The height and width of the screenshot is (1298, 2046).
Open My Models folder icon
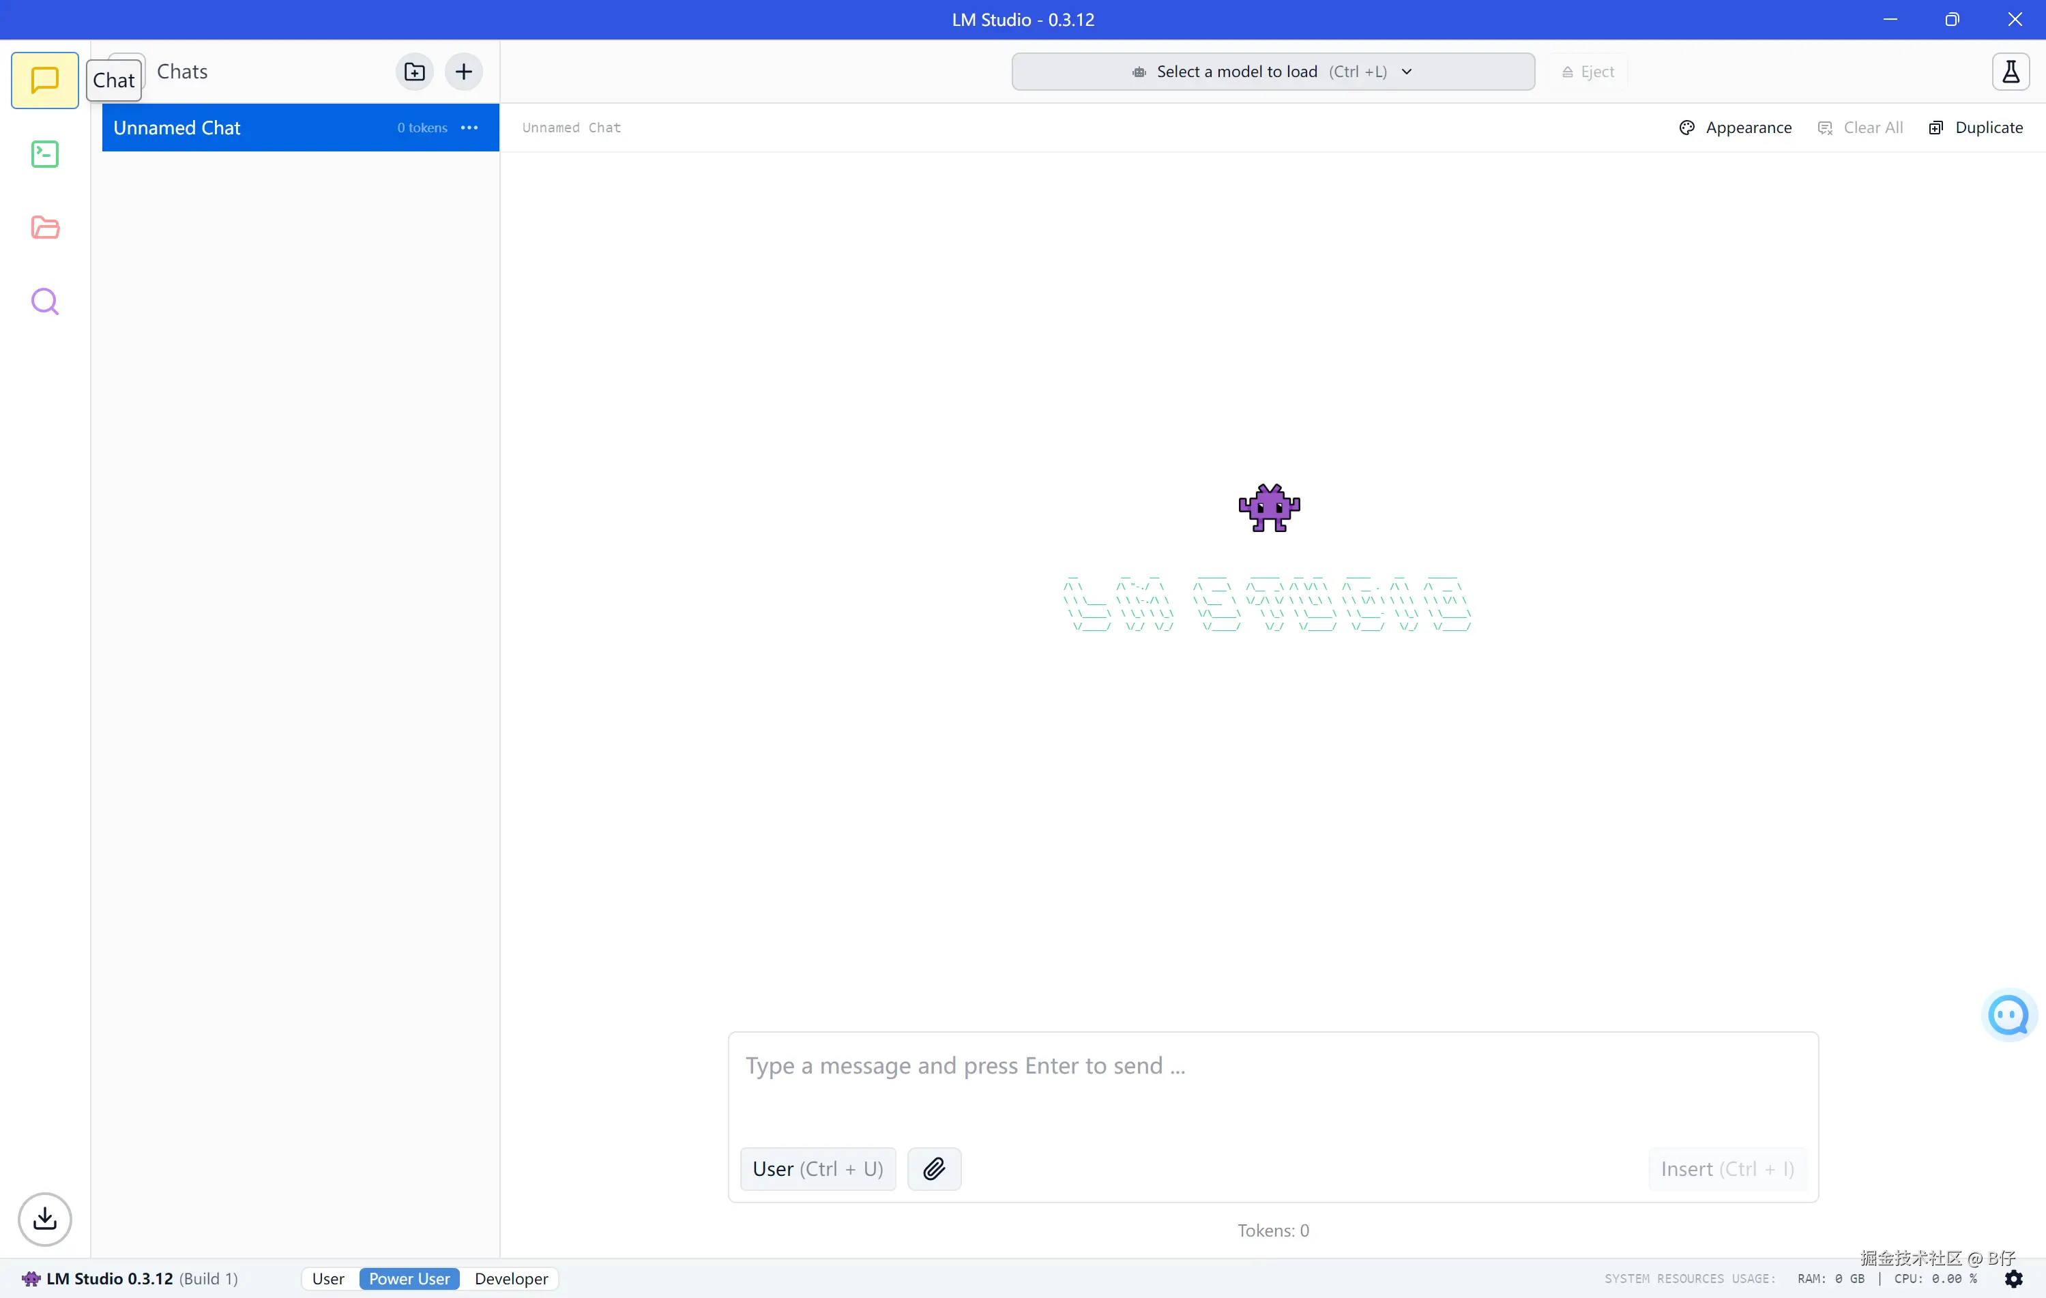[x=44, y=228]
